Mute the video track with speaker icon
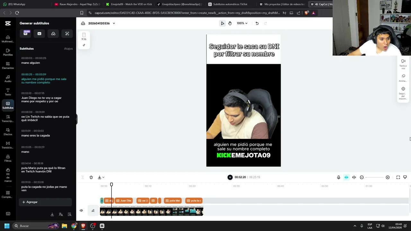411x231 pixels. [x=81, y=210]
